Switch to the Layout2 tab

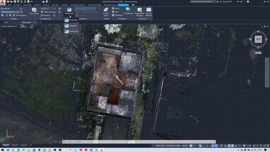pos(24,145)
